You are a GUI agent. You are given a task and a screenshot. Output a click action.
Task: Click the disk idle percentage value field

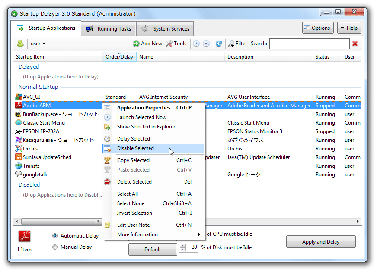(x=192, y=247)
